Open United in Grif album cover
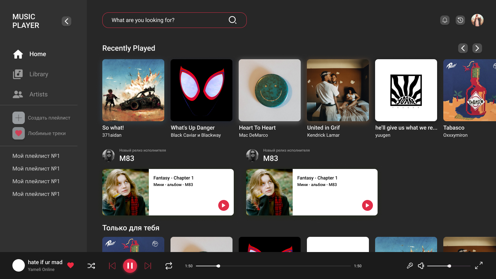The width and height of the screenshot is (496, 279). pyautogui.click(x=338, y=90)
